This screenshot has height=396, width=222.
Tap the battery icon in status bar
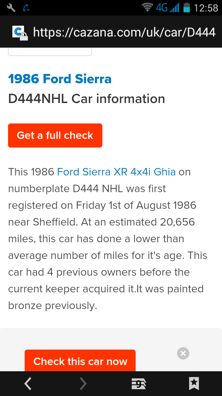(187, 7)
